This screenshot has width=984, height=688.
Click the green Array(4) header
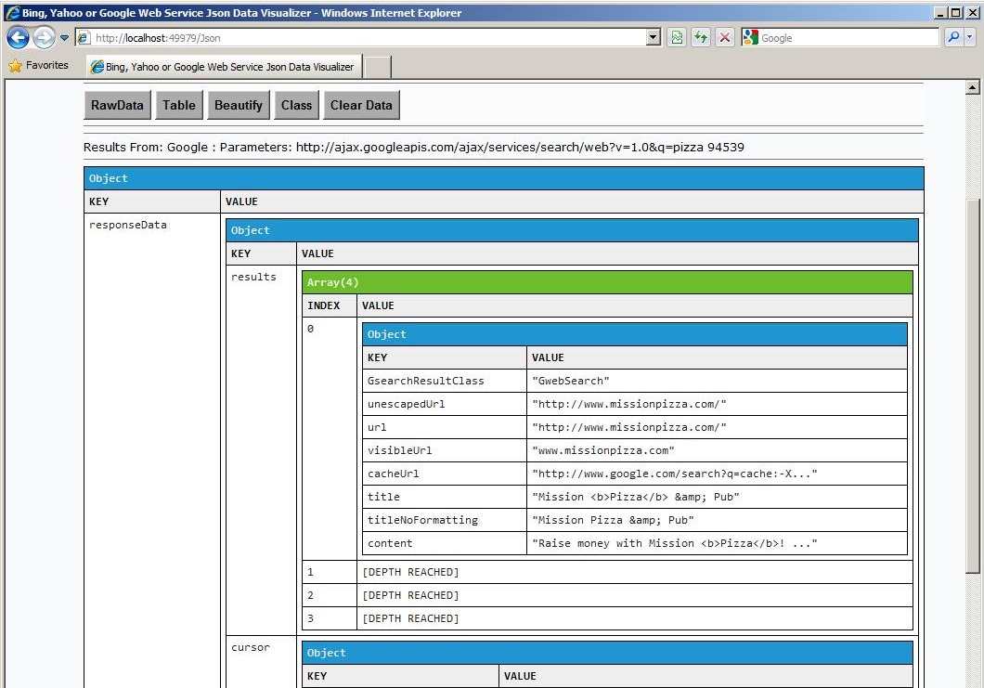pyautogui.click(x=607, y=282)
